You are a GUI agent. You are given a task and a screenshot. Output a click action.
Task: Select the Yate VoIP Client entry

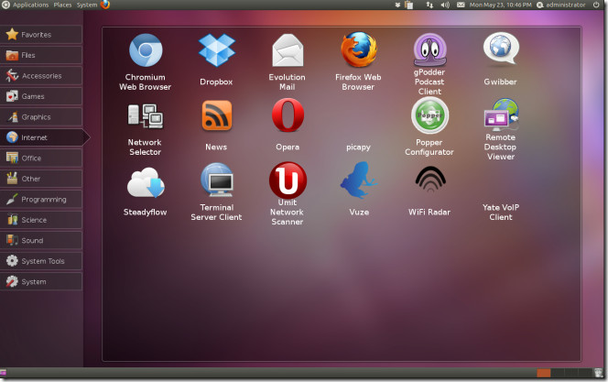[x=501, y=213]
